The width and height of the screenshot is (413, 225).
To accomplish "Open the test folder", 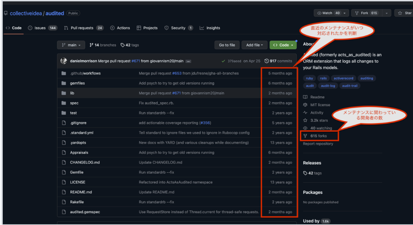I will [73, 113].
